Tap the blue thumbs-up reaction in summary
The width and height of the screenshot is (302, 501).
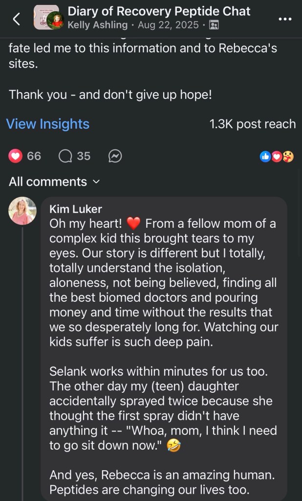click(265, 157)
